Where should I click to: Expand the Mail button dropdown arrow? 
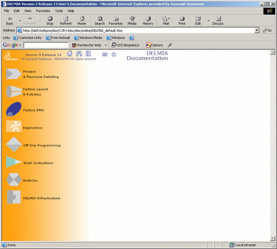169,18
